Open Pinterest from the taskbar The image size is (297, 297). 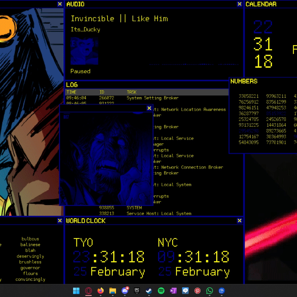coord(197,291)
